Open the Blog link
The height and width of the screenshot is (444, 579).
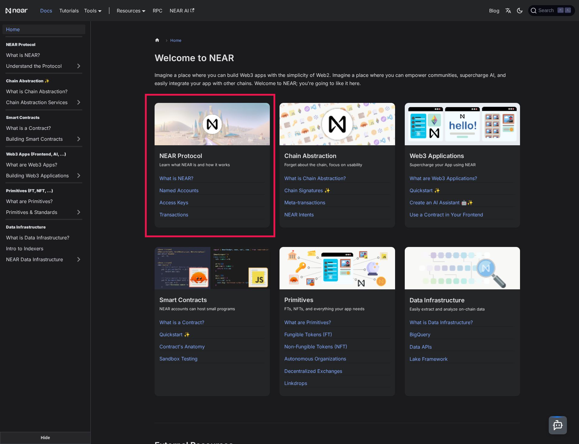coord(494,11)
